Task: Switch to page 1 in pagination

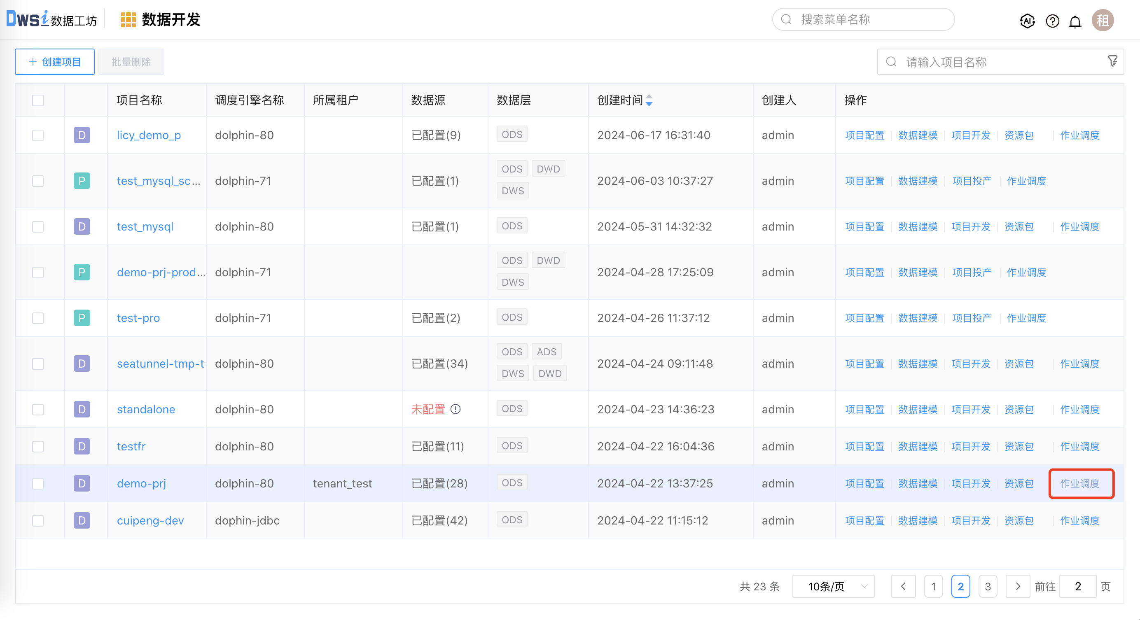Action: point(933,586)
